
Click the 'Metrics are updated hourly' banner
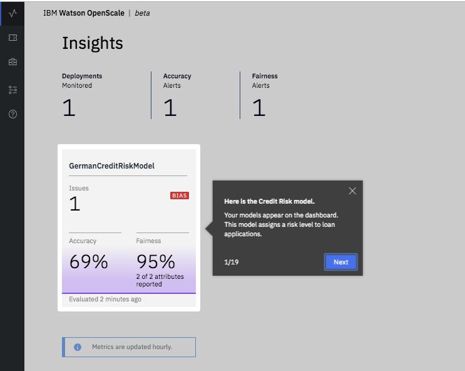pos(131,347)
